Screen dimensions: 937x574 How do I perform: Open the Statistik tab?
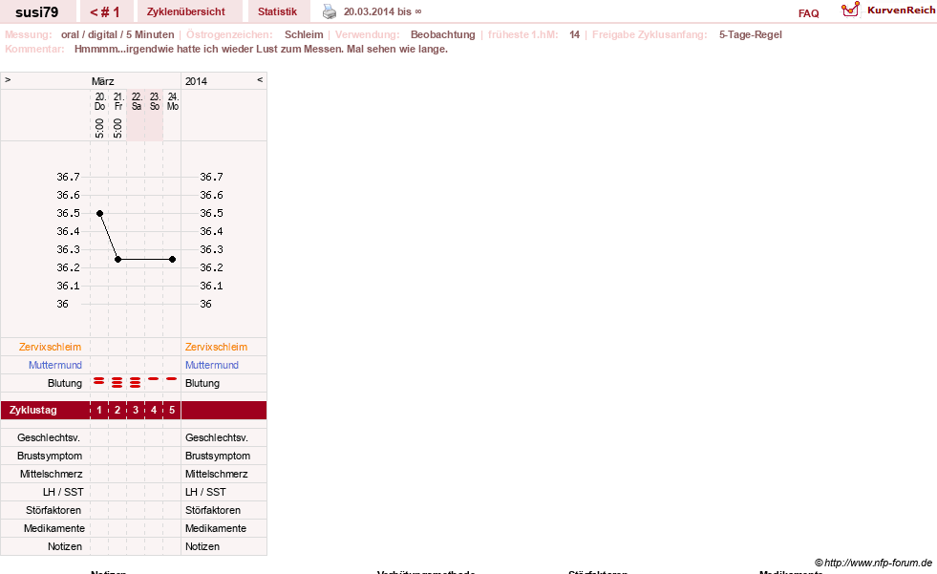[x=277, y=11]
